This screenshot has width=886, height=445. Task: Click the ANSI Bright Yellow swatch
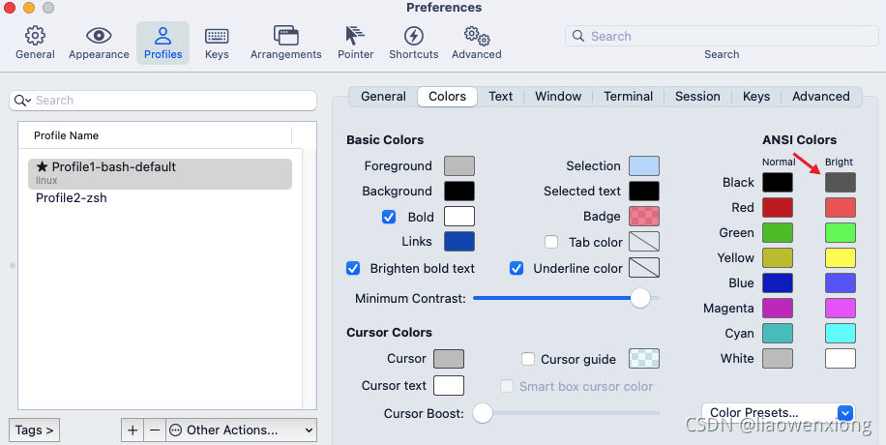point(841,258)
